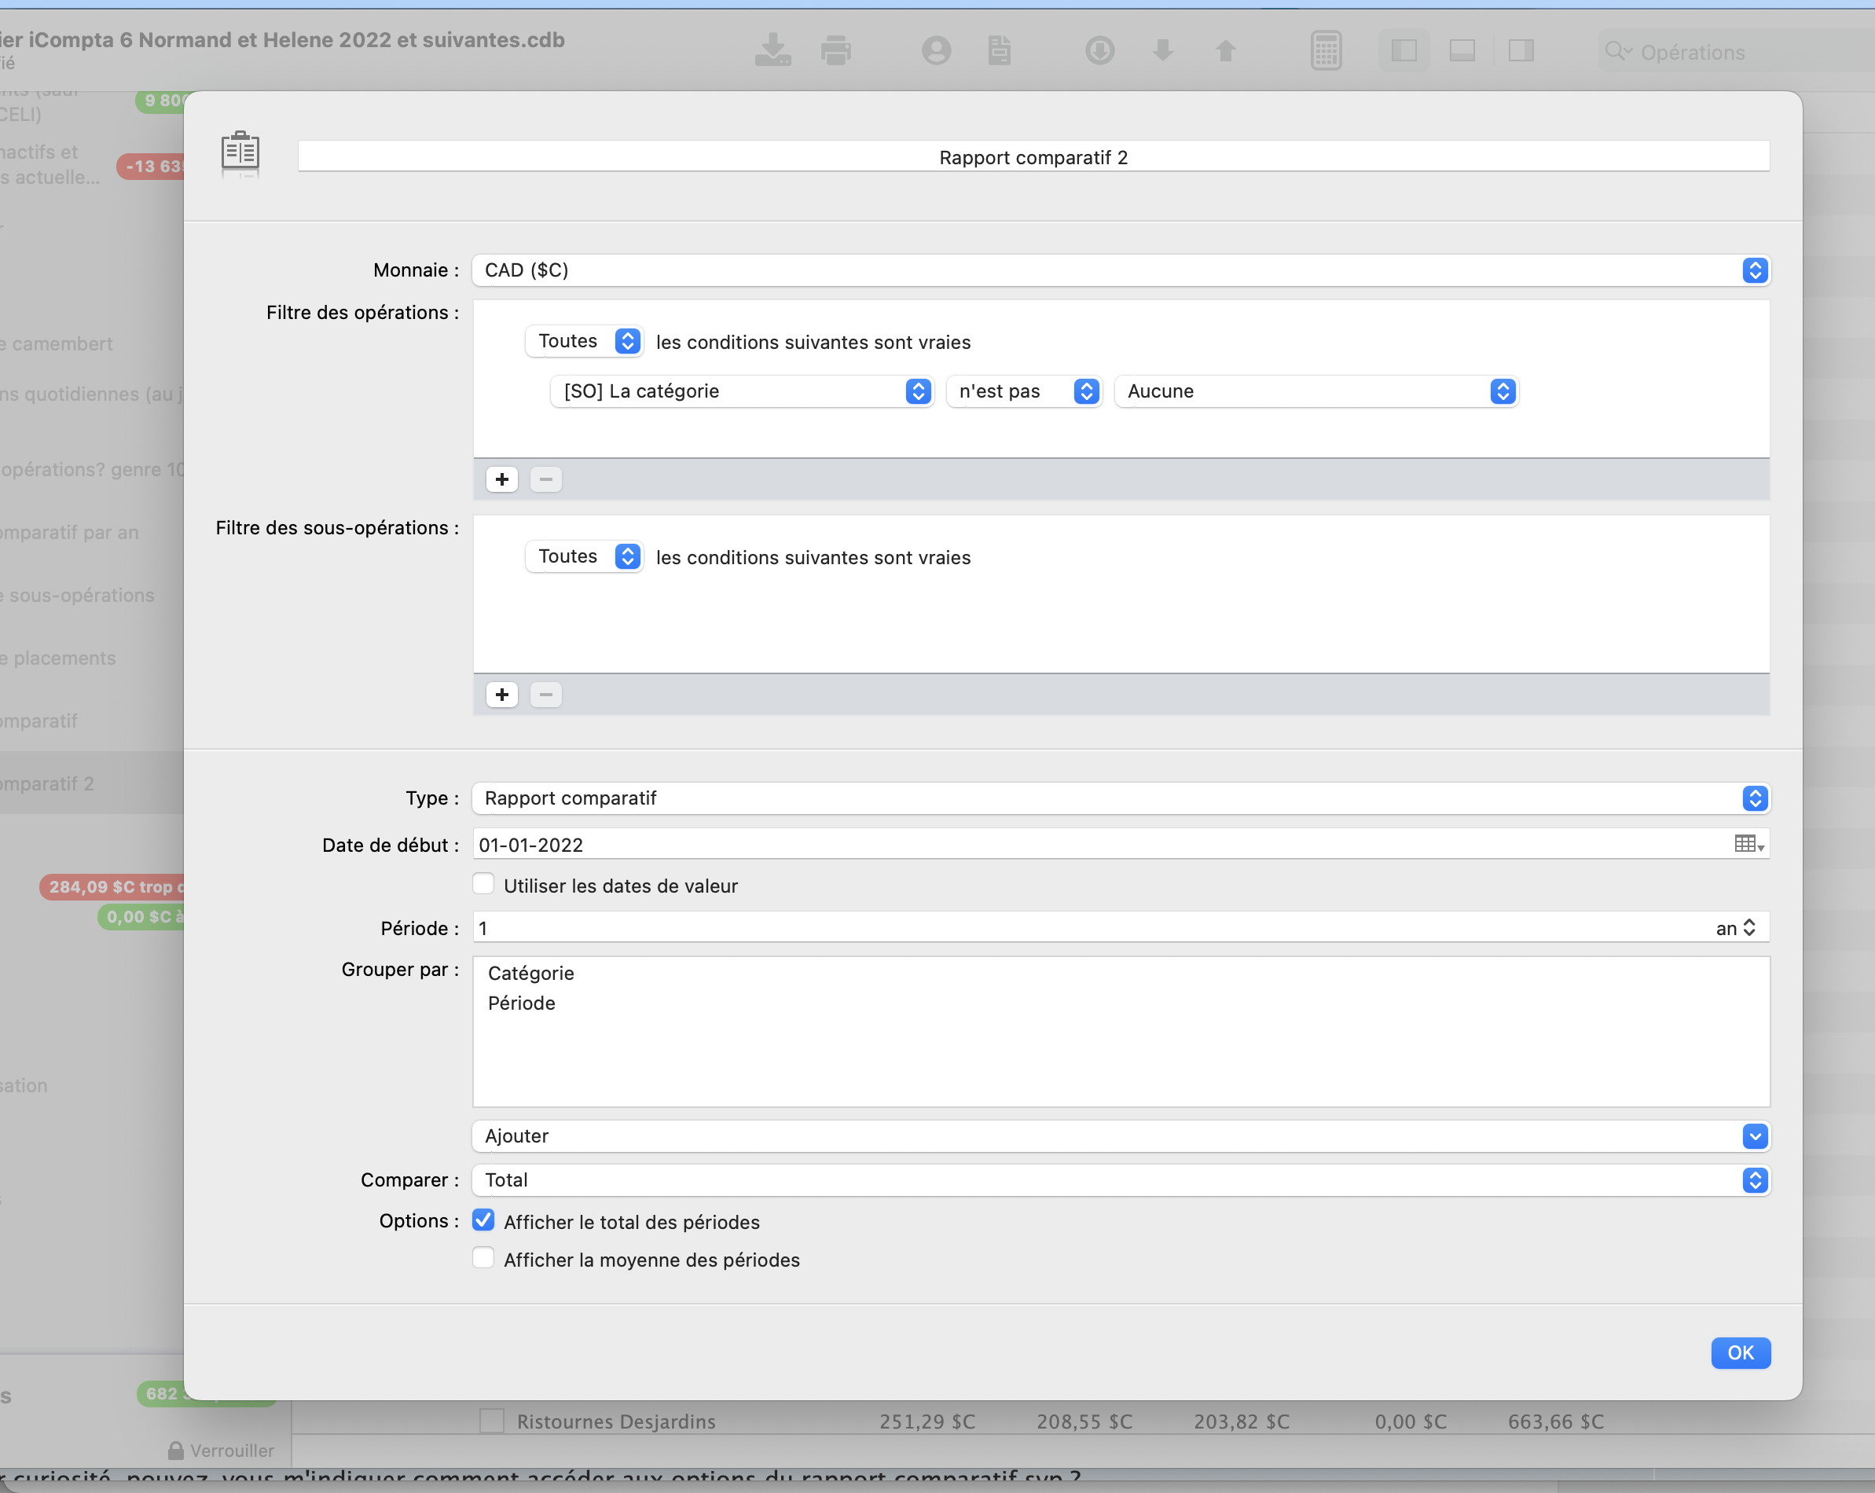
Task: Click the red -13 63 balance badge
Action: (x=150, y=166)
